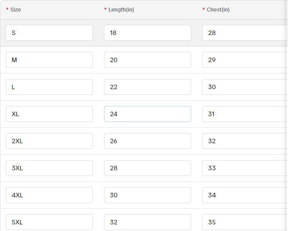The width and height of the screenshot is (288, 231).
Task: Click the Chest field showing 31
Action: 244,114
